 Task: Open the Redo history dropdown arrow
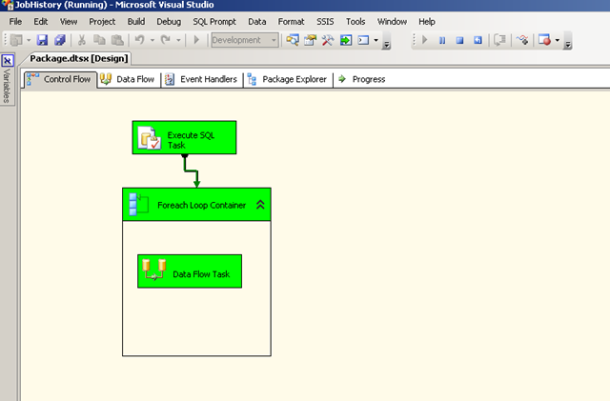coord(178,40)
